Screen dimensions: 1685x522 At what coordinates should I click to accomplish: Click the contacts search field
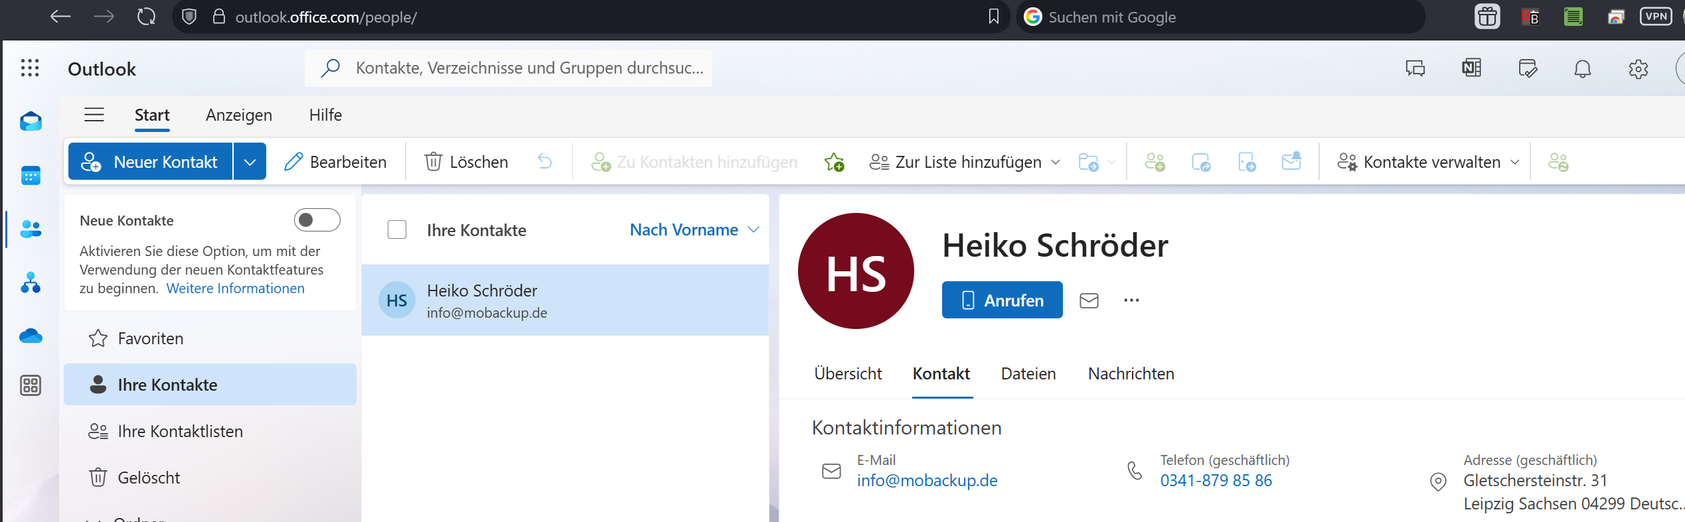(528, 68)
